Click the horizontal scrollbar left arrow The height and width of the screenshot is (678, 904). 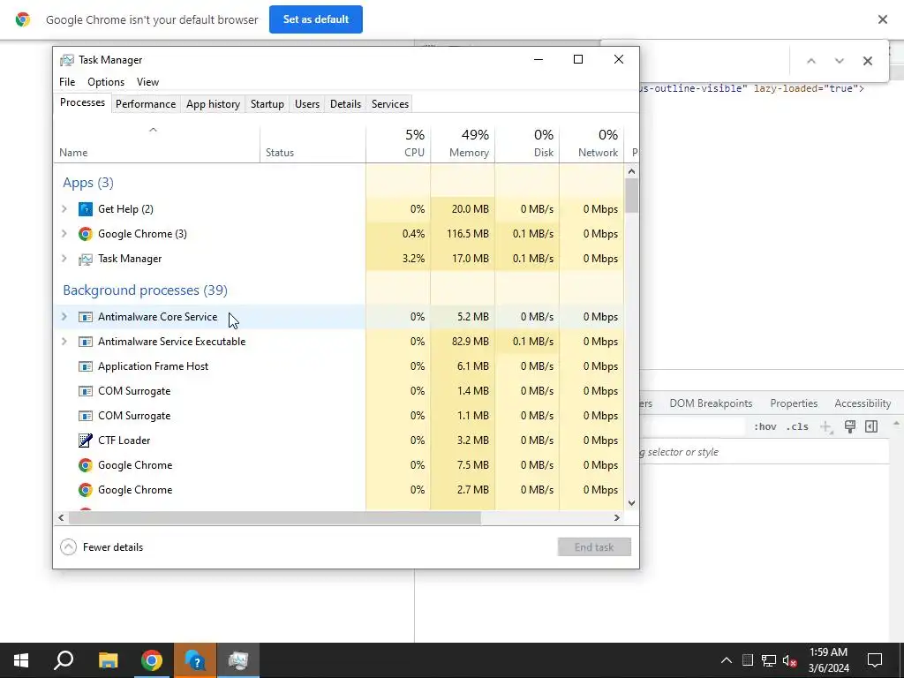61,517
